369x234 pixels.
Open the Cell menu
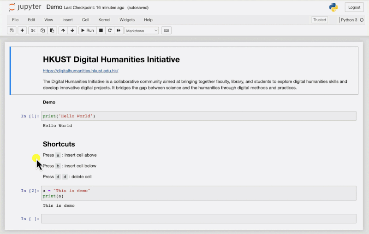point(85,20)
